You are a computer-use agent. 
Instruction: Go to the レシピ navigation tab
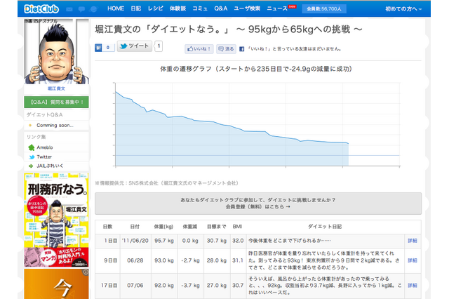[x=155, y=8]
